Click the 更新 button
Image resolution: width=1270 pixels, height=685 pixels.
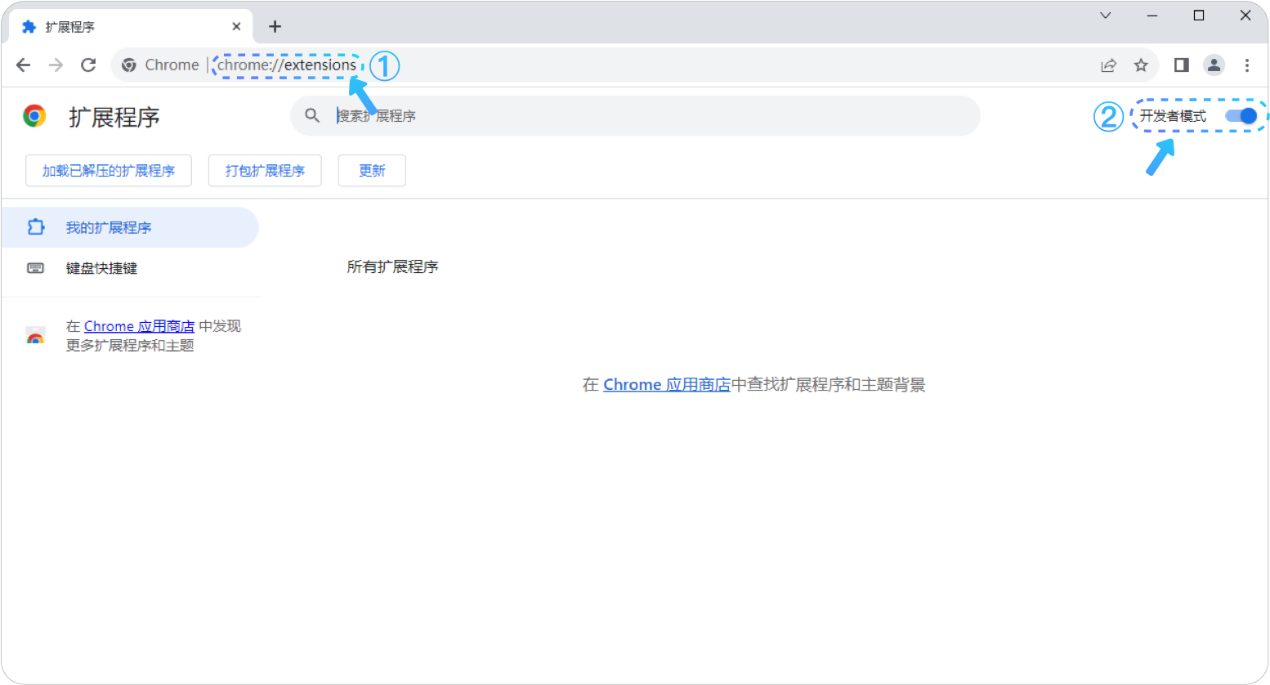point(372,171)
